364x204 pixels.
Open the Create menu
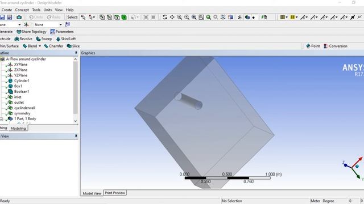tap(7, 10)
